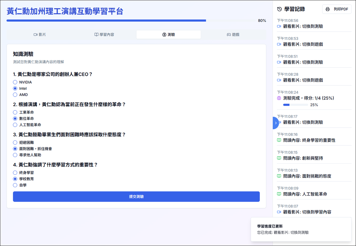Click the video icon at the 下午11:08:51 record
The height and width of the screenshot is (246, 356).
(x=279, y=62)
